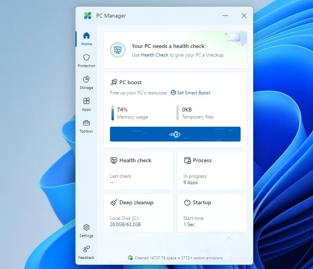The height and width of the screenshot is (269, 313).
Task: Minimize the PC Manager window
Action: pyautogui.click(x=225, y=16)
